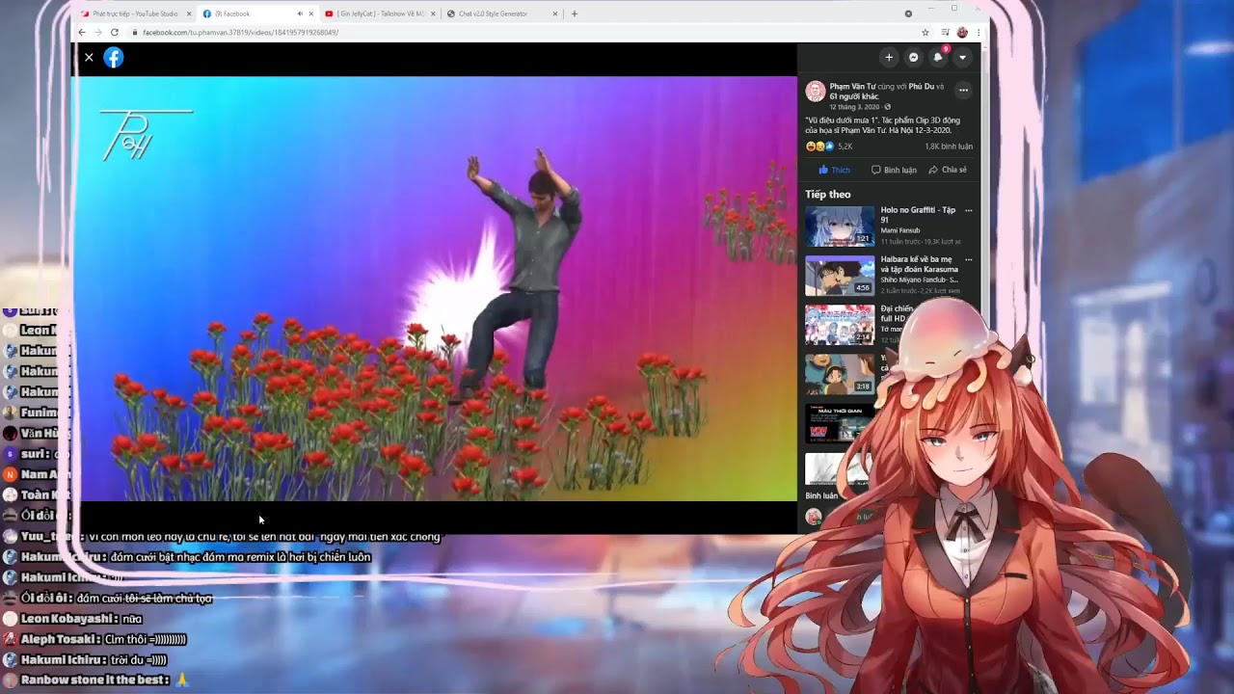
Task: Open the Facebook create plus menu
Action: tap(889, 58)
